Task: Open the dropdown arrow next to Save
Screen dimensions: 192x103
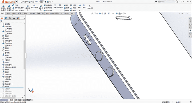Action: 31,2
